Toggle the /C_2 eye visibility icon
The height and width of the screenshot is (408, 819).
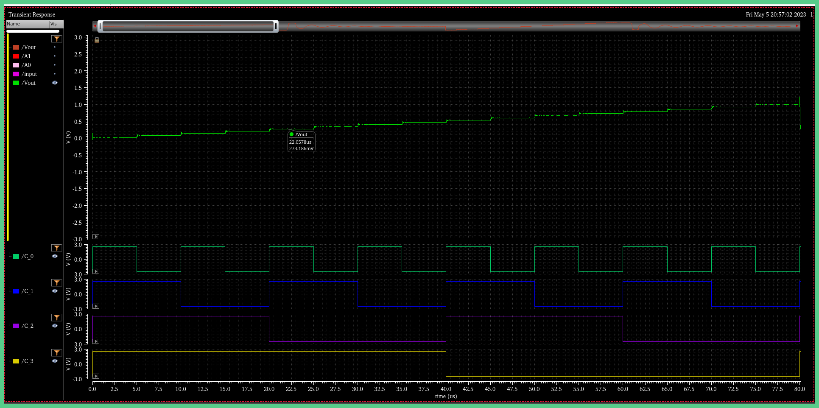pos(55,326)
